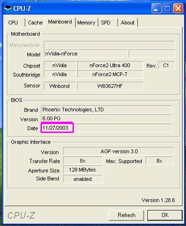The height and width of the screenshot is (226, 186).
Task: Click the Aperture Size 128 MBytes value
Action: pyautogui.click(x=82, y=170)
